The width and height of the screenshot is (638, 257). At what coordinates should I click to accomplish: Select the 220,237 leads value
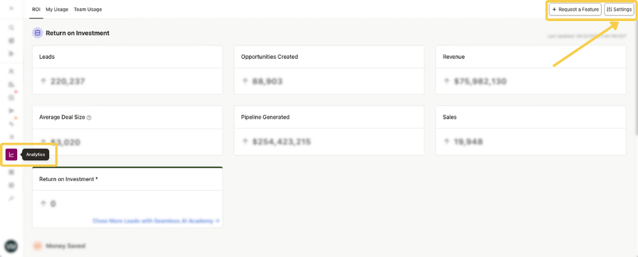pyautogui.click(x=68, y=82)
